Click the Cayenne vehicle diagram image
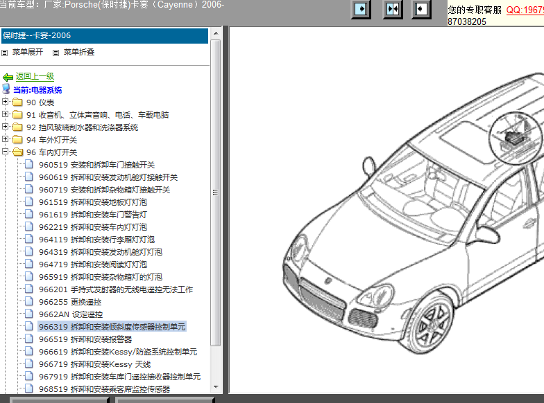This screenshot has width=544, height=403. tap(413, 213)
